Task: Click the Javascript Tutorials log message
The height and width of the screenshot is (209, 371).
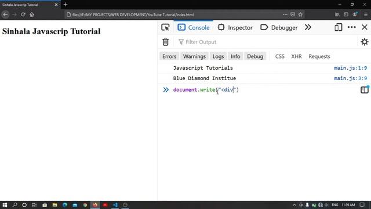Action: [203, 68]
